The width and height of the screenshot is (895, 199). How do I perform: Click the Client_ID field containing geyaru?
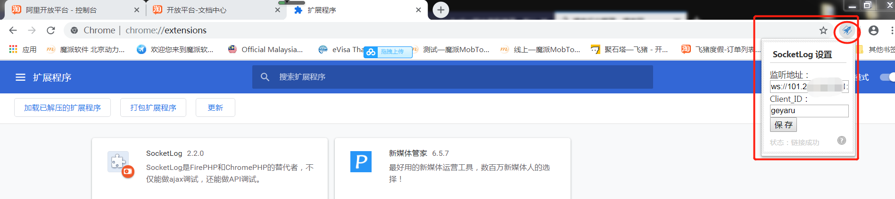(809, 111)
